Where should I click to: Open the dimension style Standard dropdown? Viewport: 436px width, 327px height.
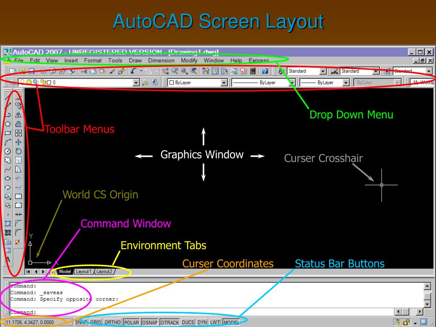click(x=376, y=72)
